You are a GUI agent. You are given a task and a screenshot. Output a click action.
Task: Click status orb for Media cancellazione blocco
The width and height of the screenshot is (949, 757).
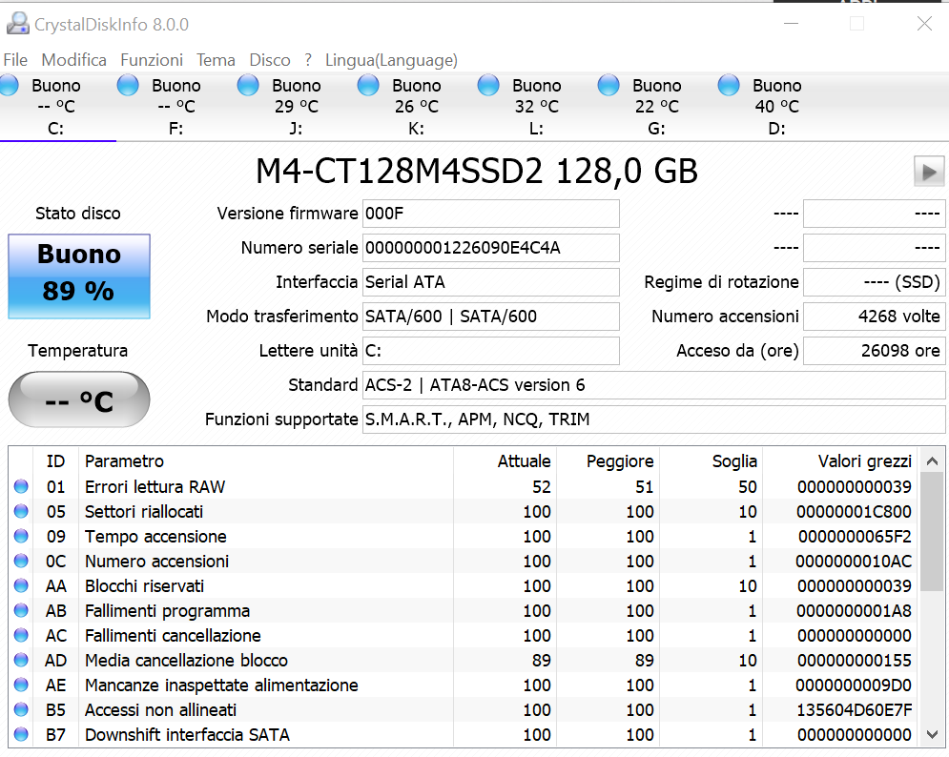coord(21,660)
